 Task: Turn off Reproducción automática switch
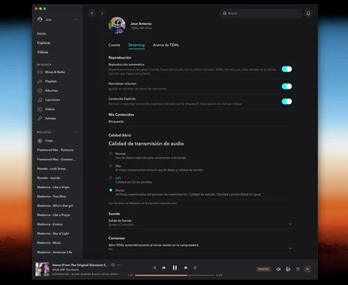[x=287, y=69]
